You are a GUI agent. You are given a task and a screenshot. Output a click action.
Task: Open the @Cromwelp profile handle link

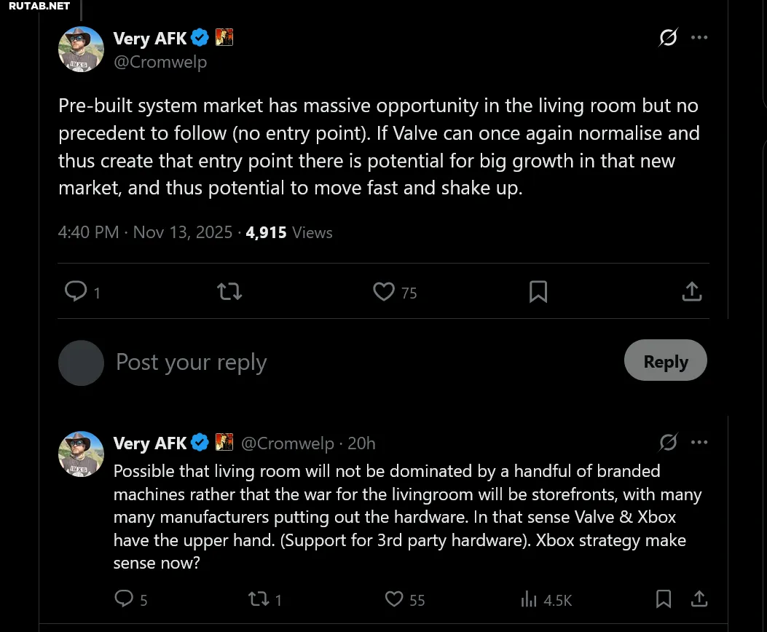pos(160,63)
